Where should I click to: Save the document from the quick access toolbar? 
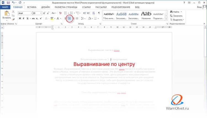coord(8,2)
